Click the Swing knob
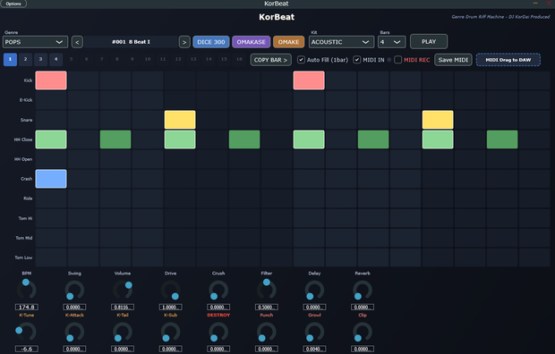 74,290
